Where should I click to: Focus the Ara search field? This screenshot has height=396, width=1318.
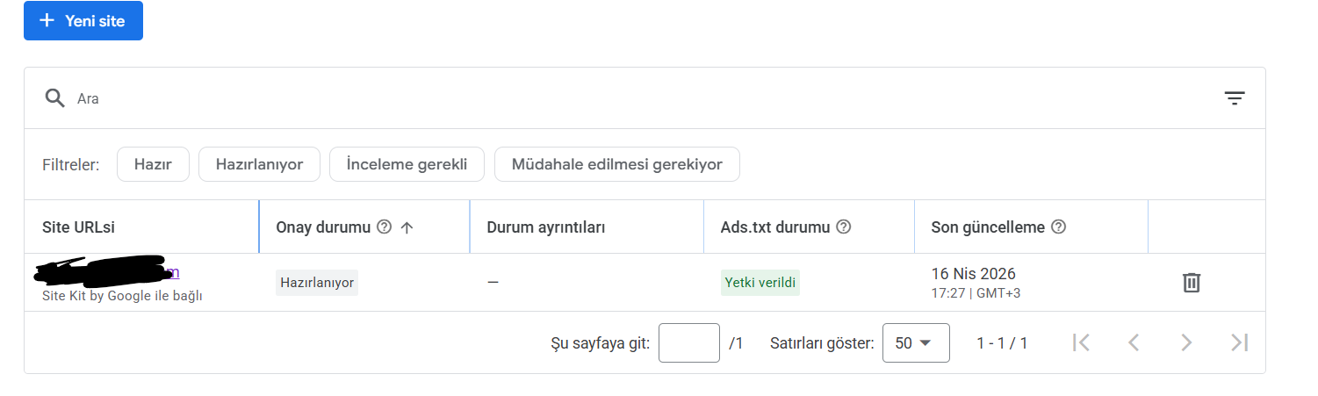tap(615, 98)
